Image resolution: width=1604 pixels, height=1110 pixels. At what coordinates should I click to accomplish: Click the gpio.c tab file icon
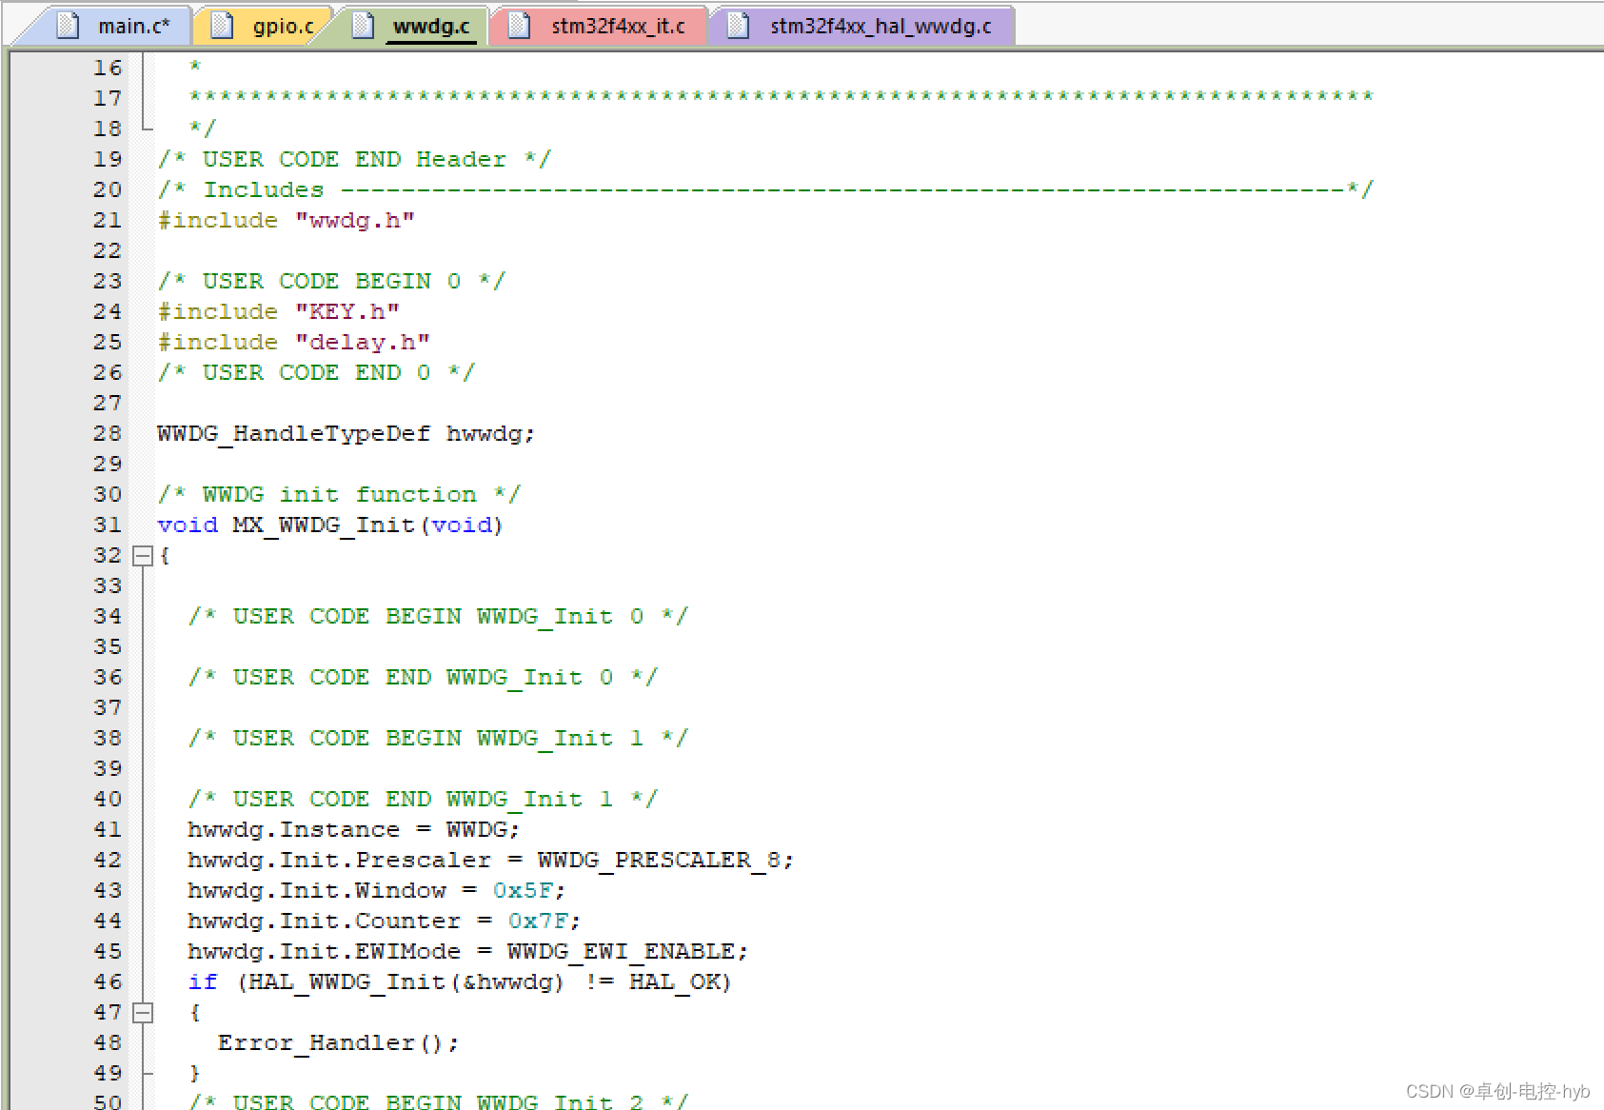pyautogui.click(x=222, y=26)
